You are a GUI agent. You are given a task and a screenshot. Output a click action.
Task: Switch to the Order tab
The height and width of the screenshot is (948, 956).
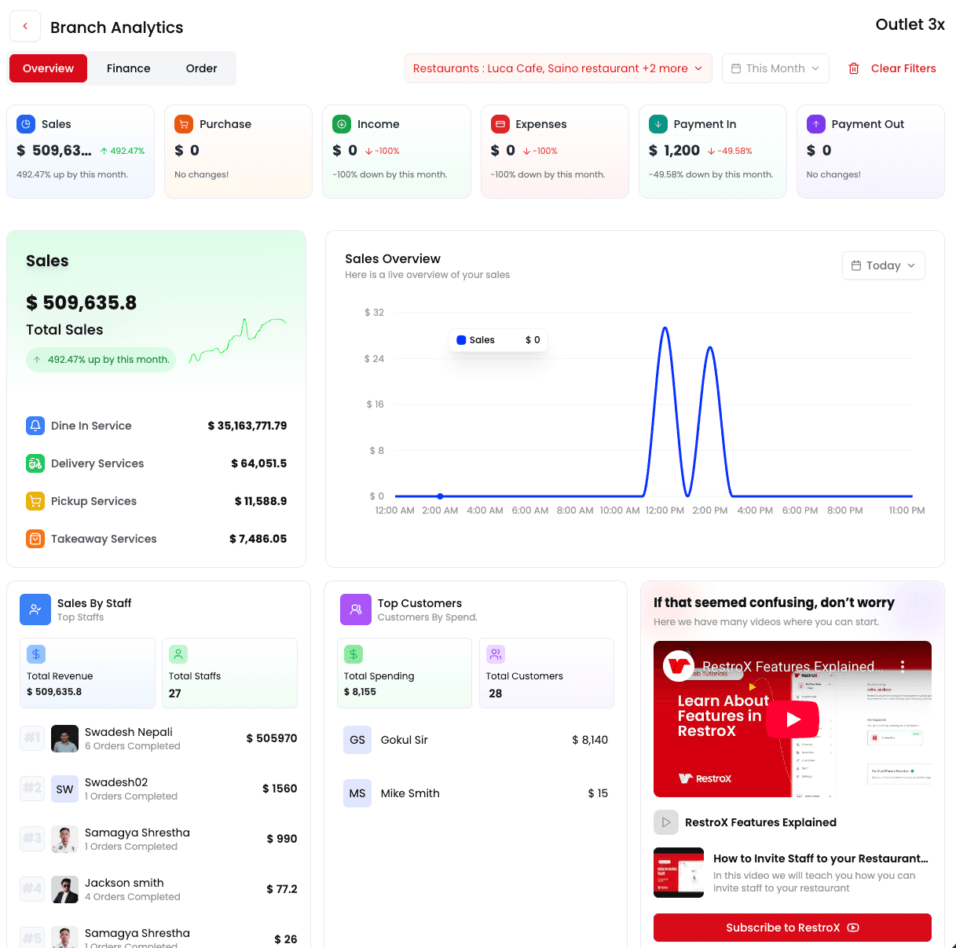tap(201, 68)
